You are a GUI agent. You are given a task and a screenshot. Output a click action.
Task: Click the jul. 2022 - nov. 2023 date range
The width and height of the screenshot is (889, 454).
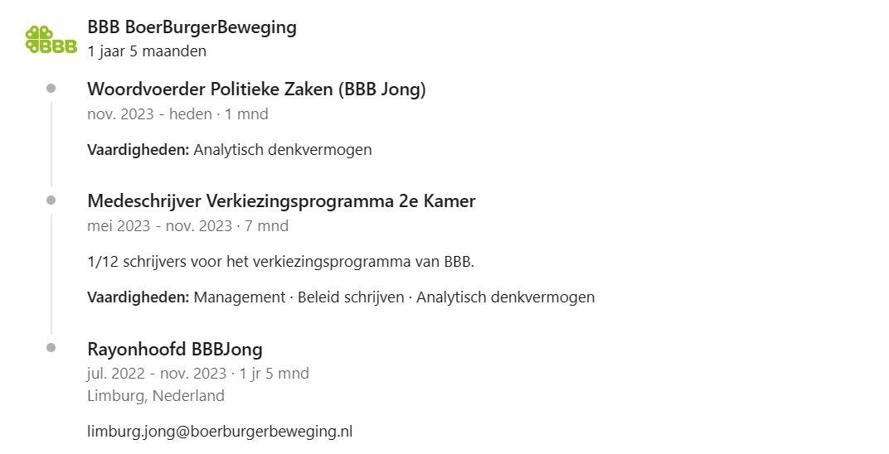(x=157, y=374)
